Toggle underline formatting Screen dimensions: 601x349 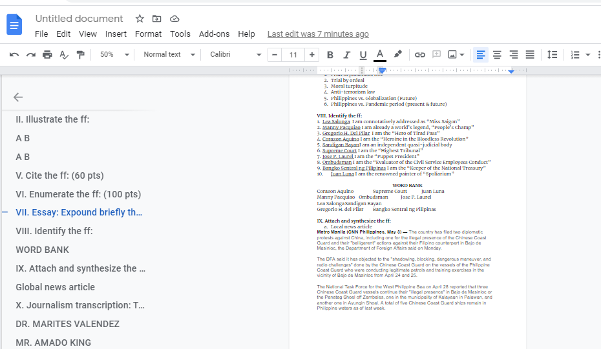pos(363,55)
